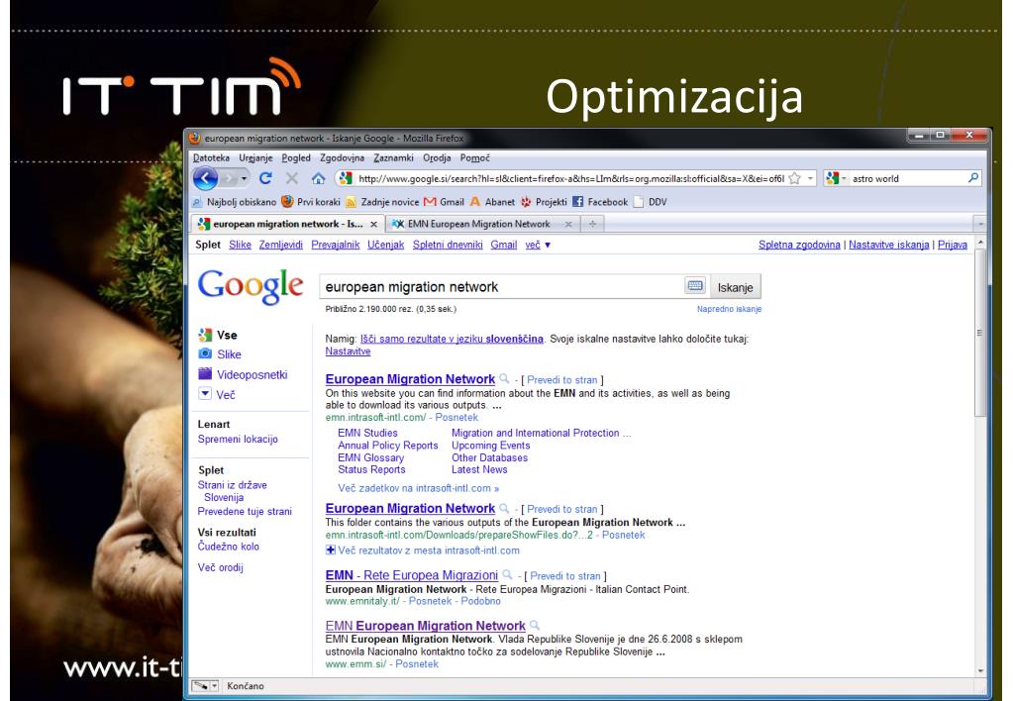The width and height of the screenshot is (1013, 701).
Task: Go back with the Firefox back arrow
Action: click(205, 178)
